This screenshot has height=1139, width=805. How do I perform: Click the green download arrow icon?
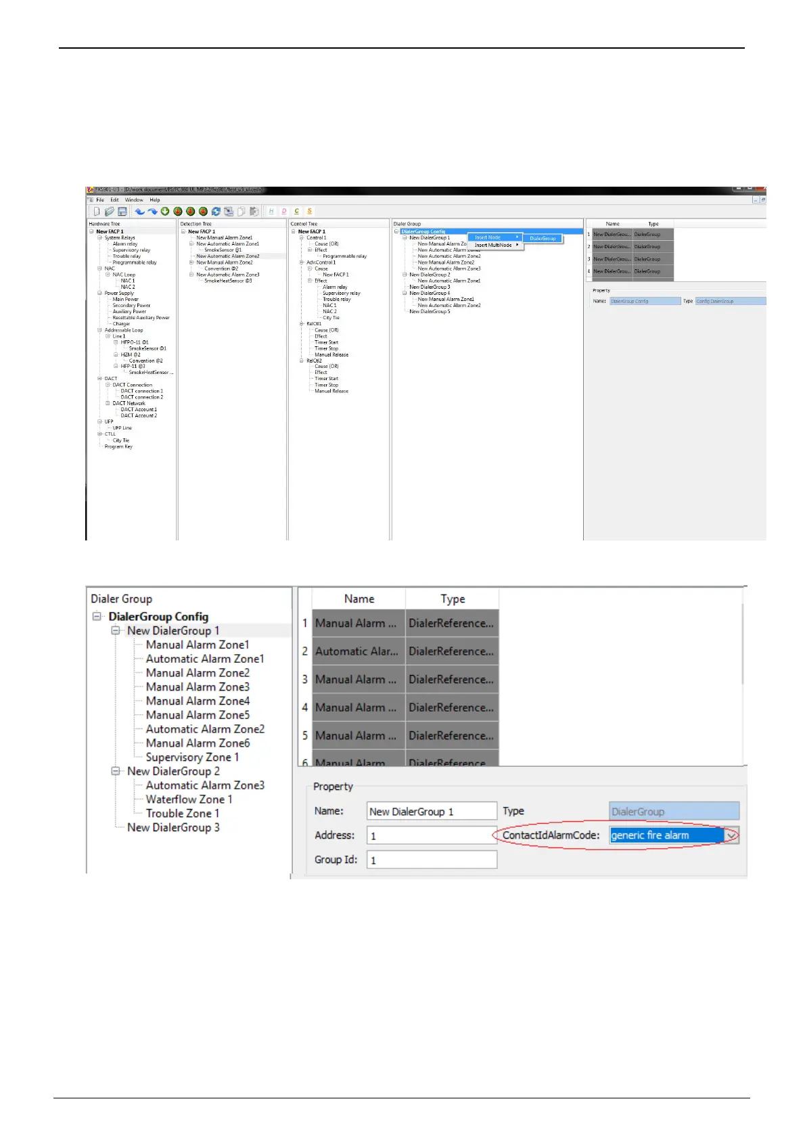pyautogui.click(x=165, y=212)
